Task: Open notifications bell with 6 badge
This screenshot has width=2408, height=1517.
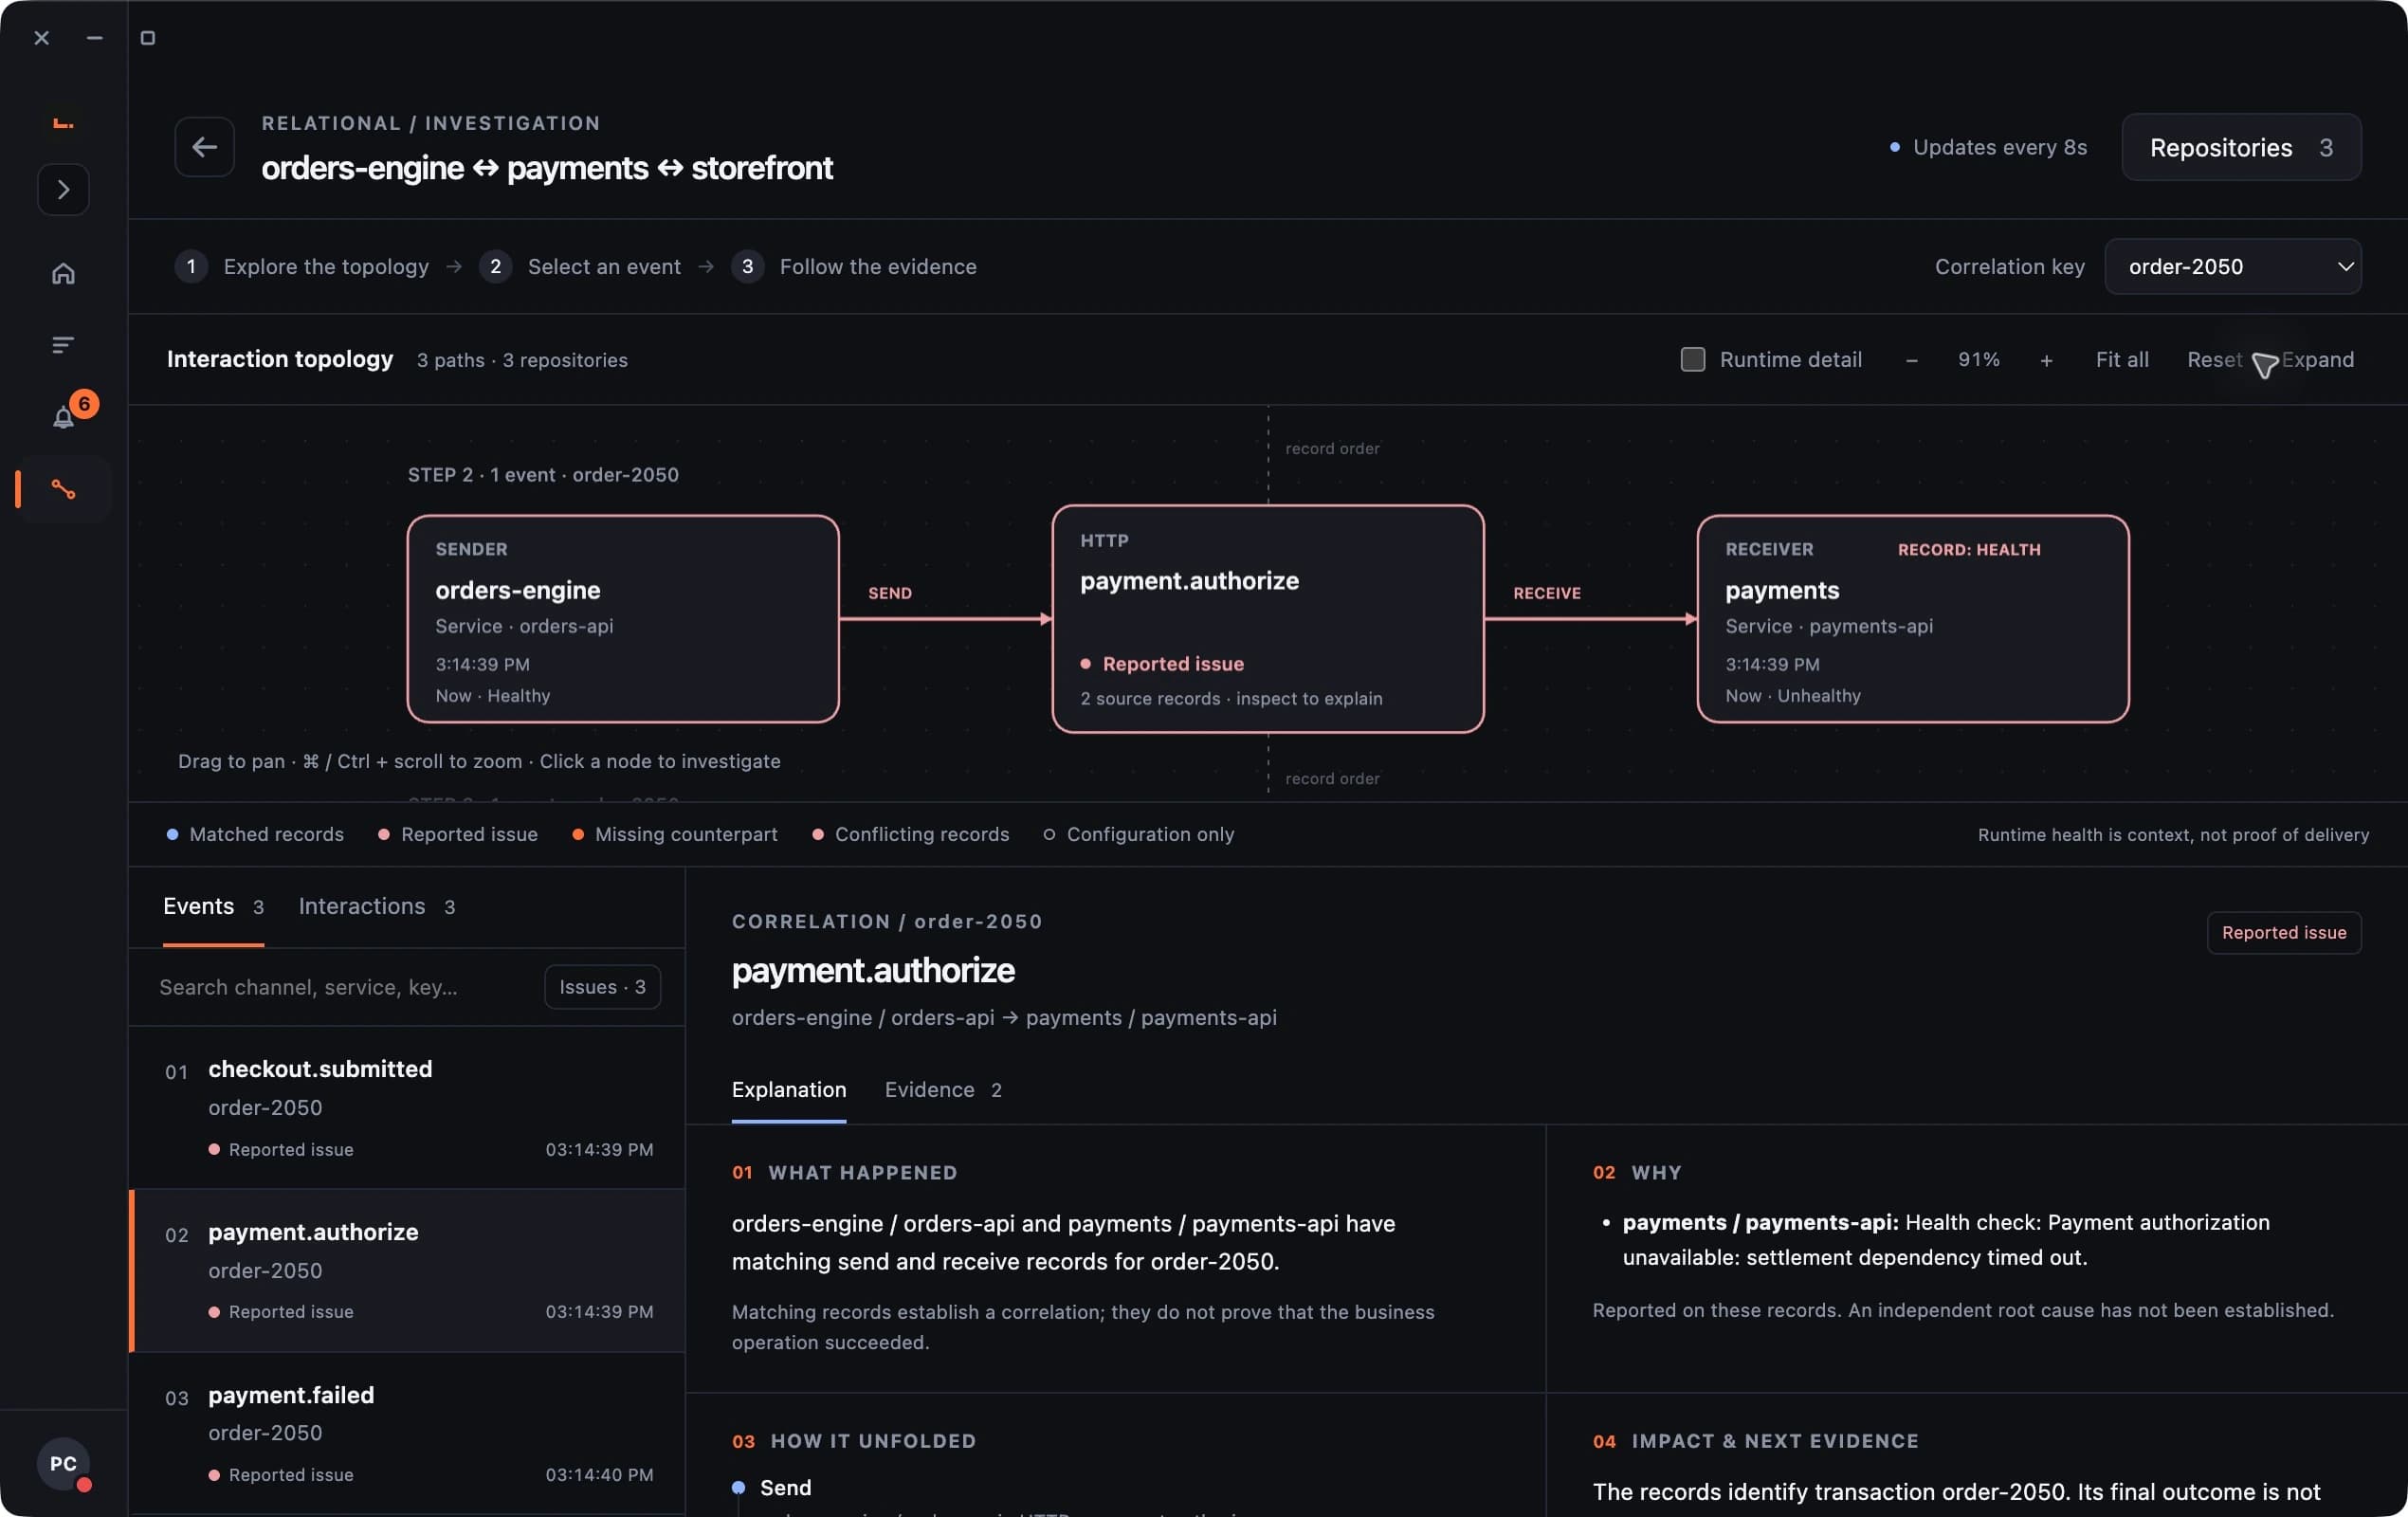Action: coord(63,417)
